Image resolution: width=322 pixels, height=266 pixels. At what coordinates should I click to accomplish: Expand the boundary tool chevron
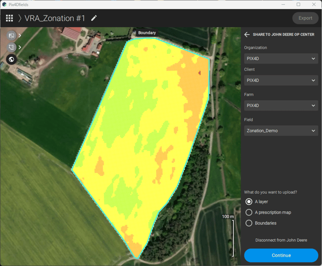20,48
